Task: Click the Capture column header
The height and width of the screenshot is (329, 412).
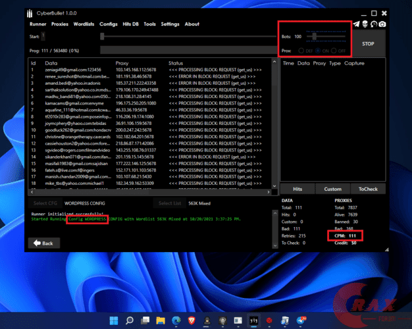Action: [354, 63]
